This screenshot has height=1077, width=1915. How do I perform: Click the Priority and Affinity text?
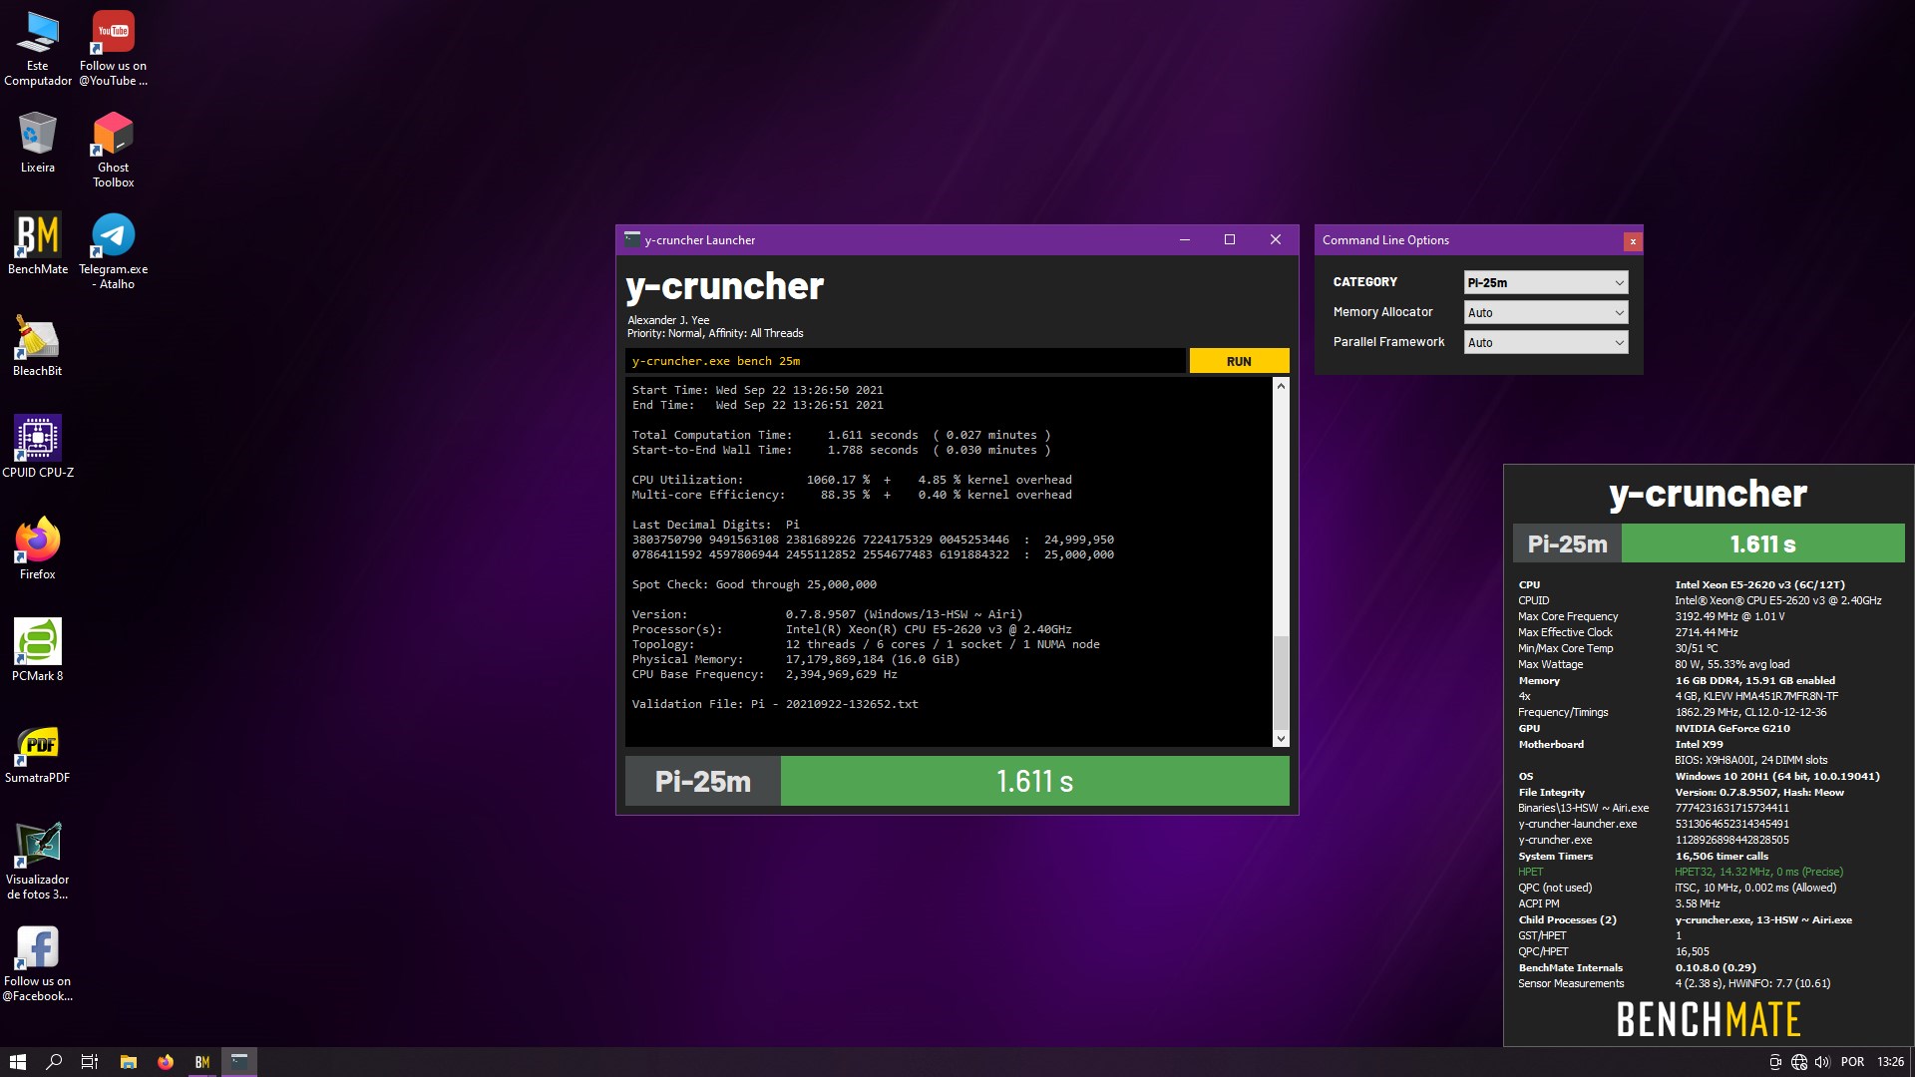[715, 333]
